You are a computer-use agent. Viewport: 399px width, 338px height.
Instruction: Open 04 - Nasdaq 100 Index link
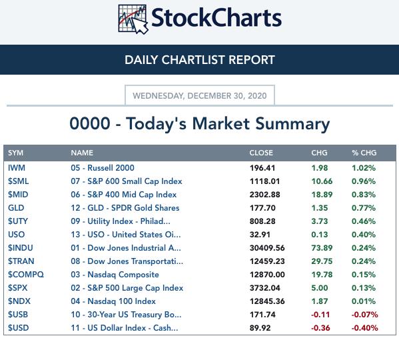click(113, 301)
